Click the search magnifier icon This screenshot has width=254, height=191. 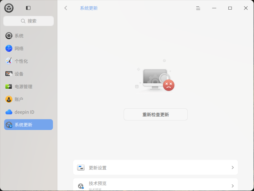coord(23,21)
